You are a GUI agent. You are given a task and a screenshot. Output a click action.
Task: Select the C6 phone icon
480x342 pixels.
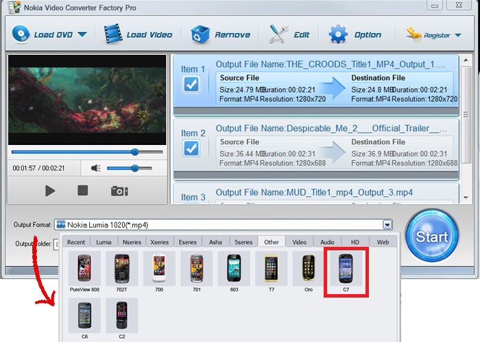84,315
